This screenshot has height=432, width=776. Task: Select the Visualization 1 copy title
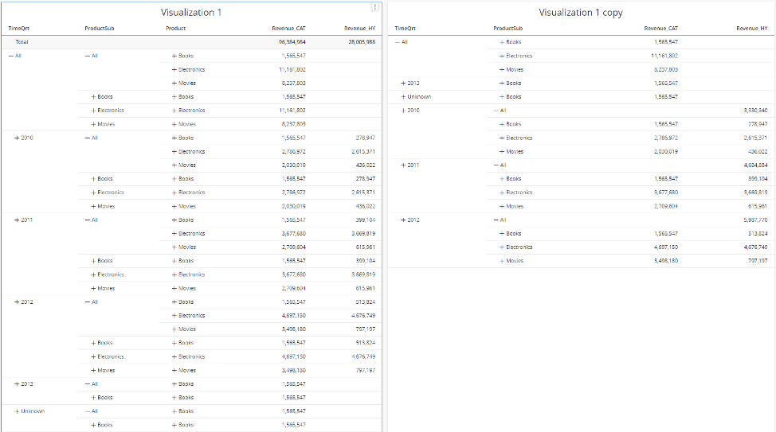point(580,13)
